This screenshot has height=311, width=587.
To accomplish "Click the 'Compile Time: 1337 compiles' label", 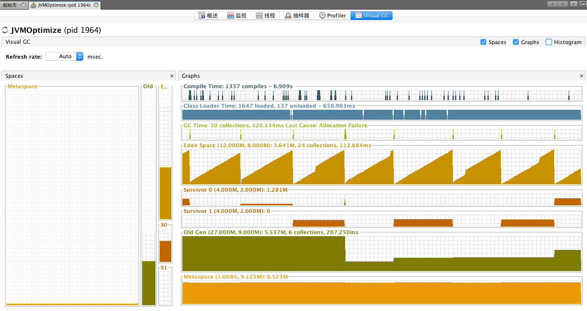I will coord(238,86).
